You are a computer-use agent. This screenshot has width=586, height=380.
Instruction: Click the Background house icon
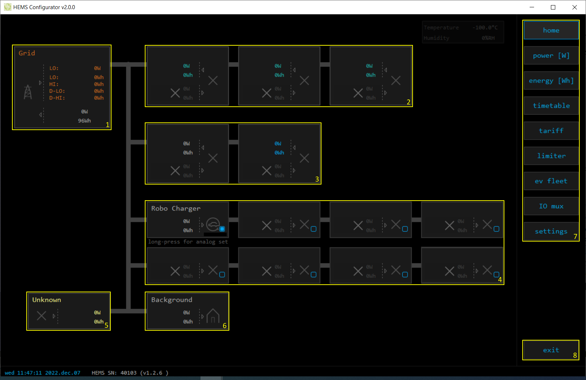[213, 316]
